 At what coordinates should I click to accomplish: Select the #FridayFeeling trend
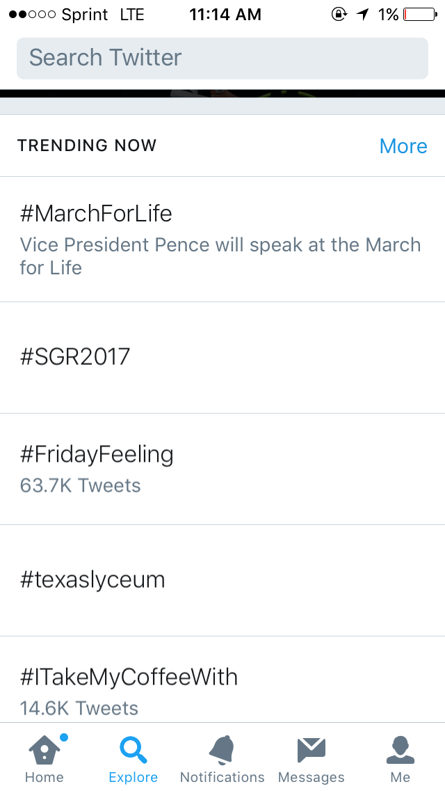coord(222,469)
